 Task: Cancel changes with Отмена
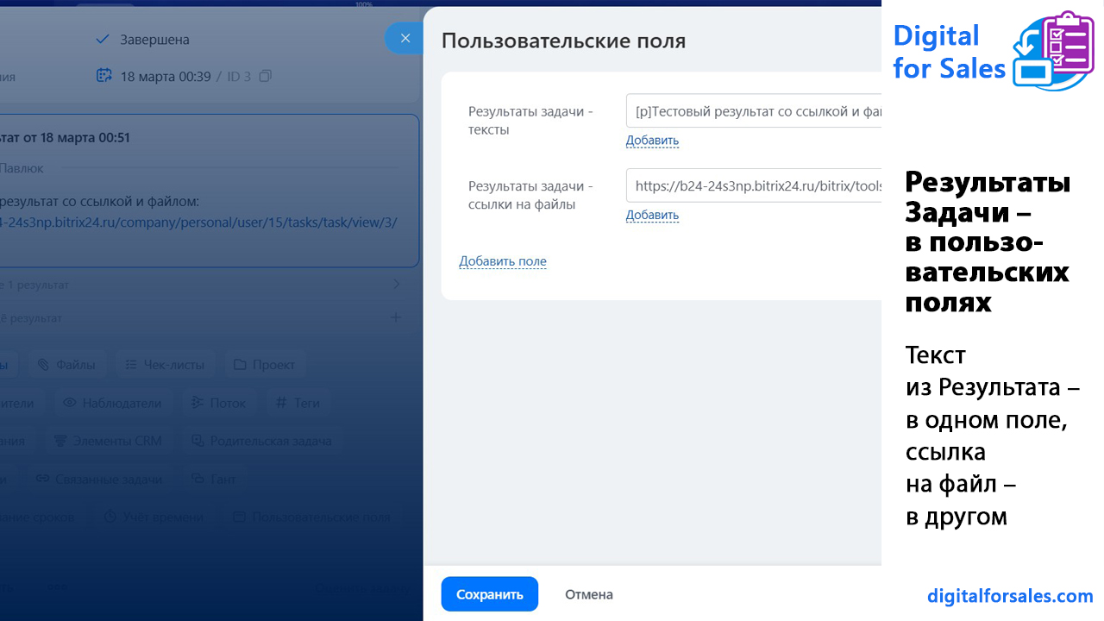(589, 594)
